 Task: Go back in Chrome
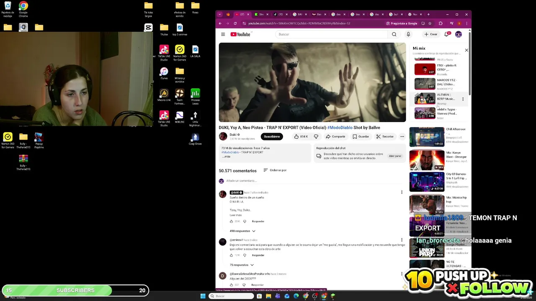pos(220,23)
